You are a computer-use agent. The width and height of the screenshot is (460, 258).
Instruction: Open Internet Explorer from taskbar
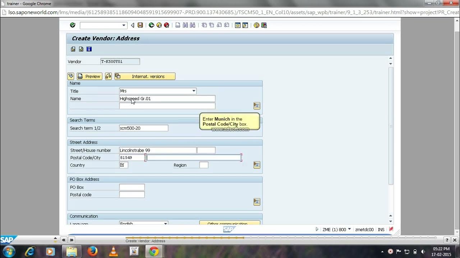pos(29,252)
